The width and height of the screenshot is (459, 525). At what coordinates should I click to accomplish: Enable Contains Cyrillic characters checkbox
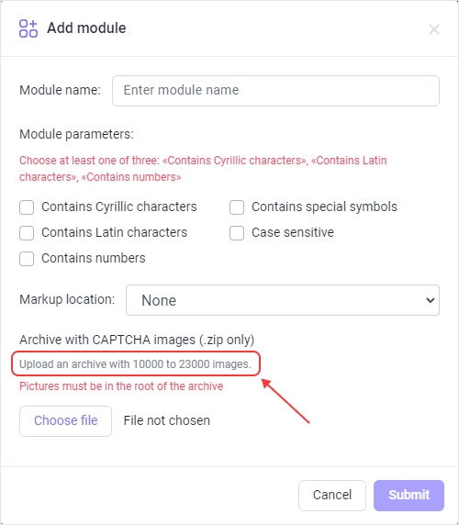pos(27,207)
